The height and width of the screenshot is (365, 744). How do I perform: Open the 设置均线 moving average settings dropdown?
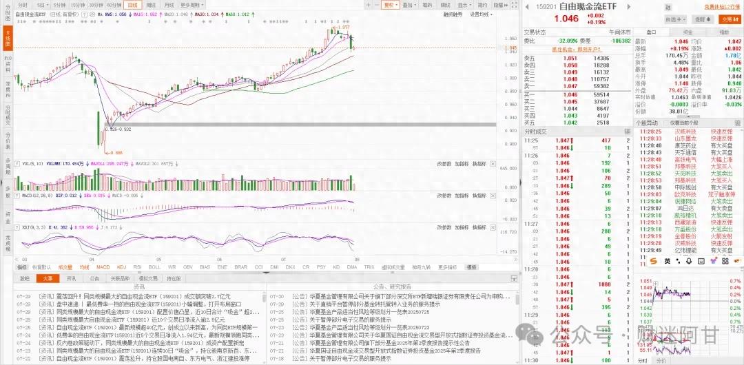pyautogui.click(x=481, y=14)
